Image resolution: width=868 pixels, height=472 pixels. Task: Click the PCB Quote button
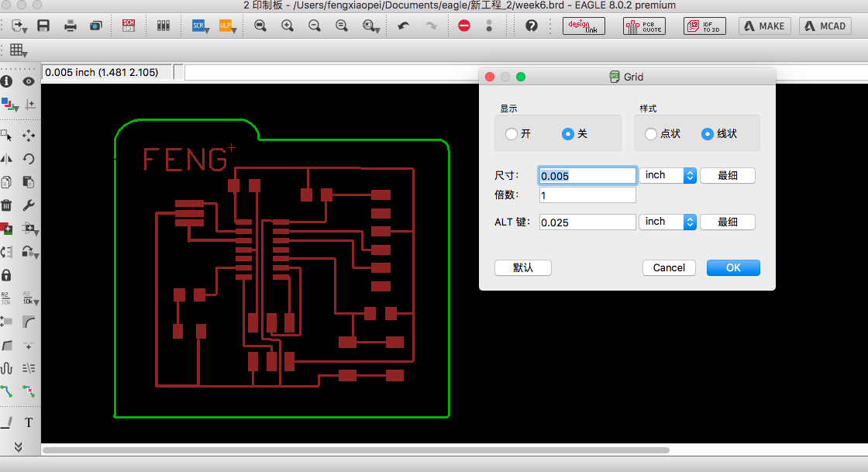tap(644, 26)
